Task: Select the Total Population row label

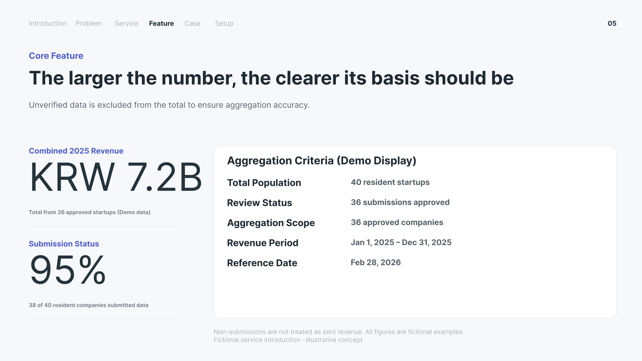Action: tap(264, 183)
